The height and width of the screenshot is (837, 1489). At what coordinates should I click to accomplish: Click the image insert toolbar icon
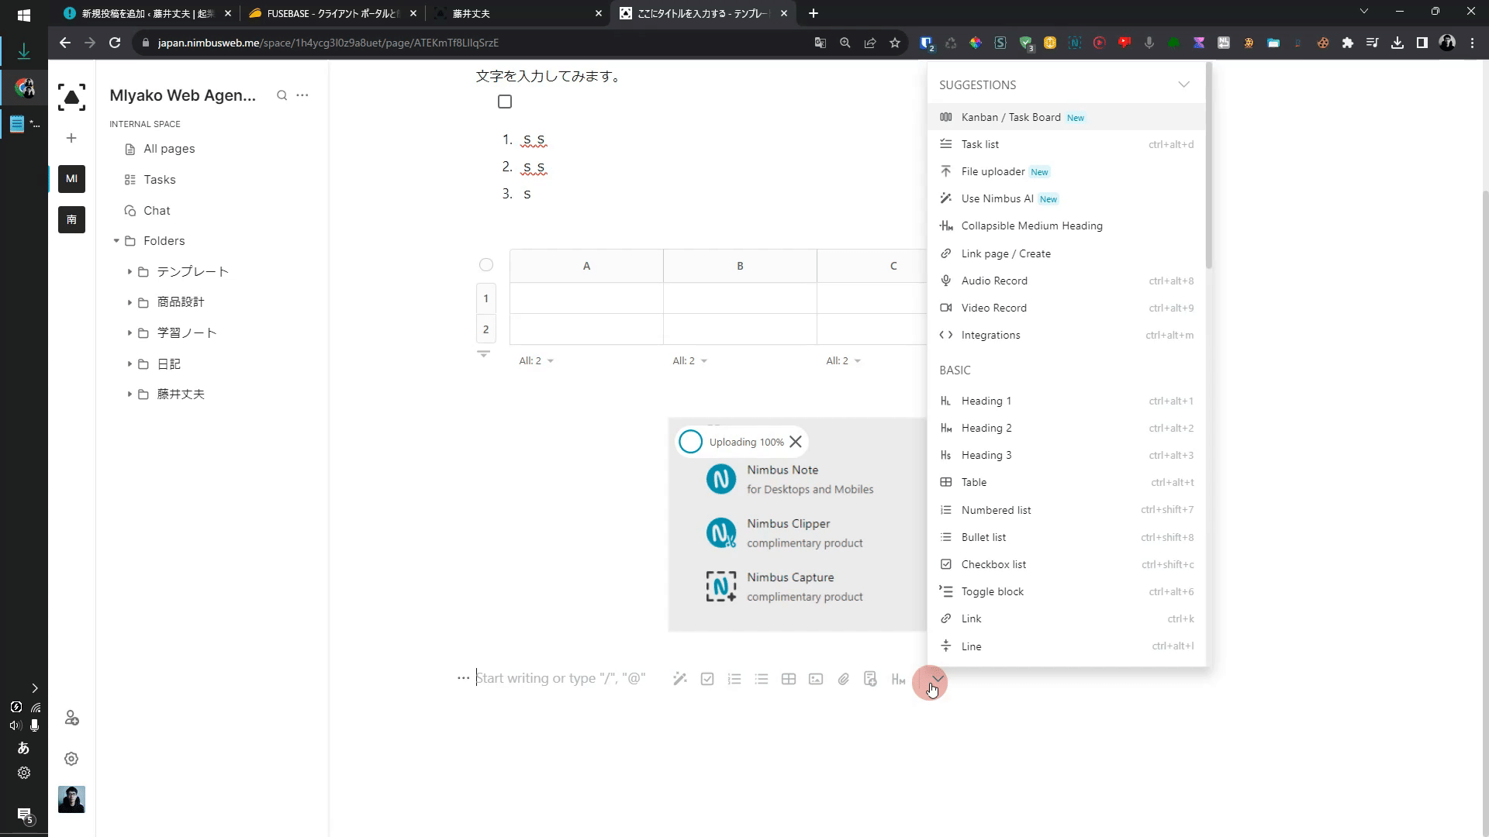[816, 679]
